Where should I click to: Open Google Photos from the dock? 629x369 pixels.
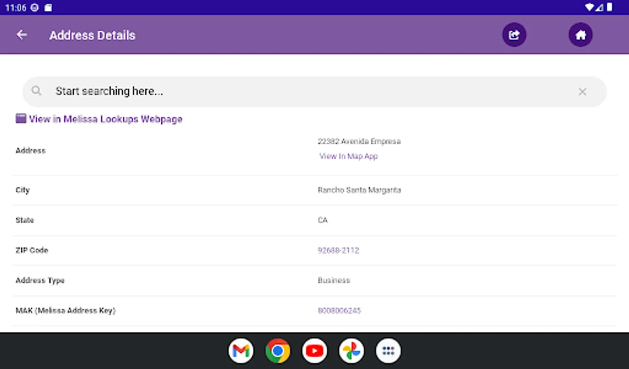coord(351,351)
